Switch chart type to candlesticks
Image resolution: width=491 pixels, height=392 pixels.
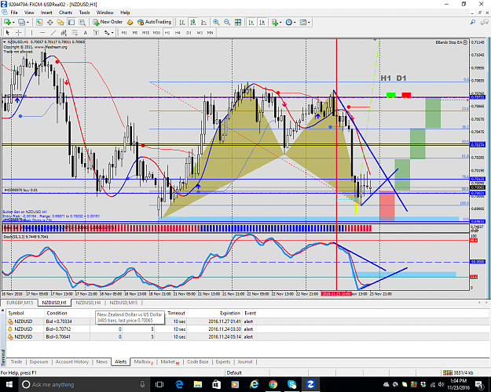click(x=193, y=22)
